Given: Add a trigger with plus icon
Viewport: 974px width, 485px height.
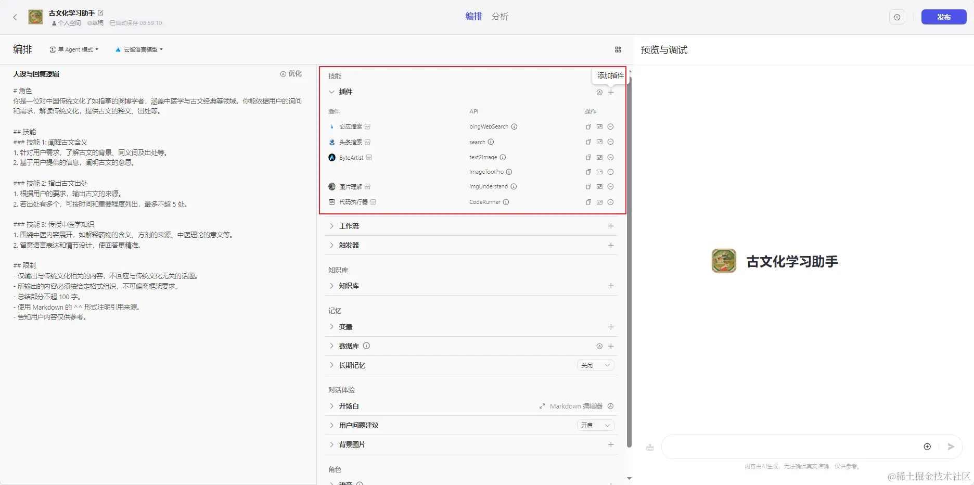Looking at the screenshot, I should pos(611,245).
